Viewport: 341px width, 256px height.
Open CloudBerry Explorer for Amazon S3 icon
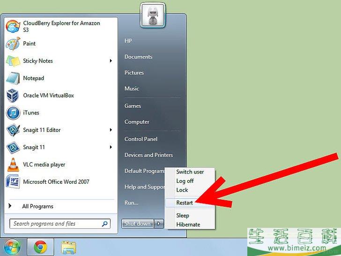click(x=13, y=26)
